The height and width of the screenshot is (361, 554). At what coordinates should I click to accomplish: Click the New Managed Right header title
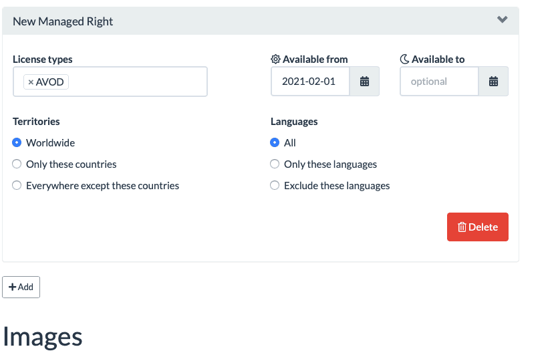coord(63,21)
